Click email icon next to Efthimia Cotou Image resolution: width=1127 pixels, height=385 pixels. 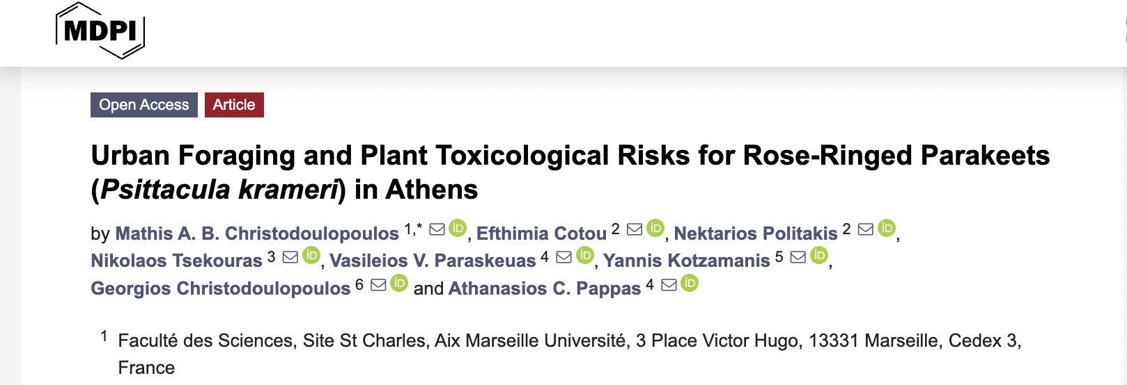(635, 229)
